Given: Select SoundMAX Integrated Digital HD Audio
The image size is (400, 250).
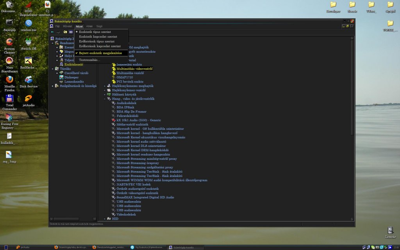Looking at the screenshot, I should (x=145, y=197).
